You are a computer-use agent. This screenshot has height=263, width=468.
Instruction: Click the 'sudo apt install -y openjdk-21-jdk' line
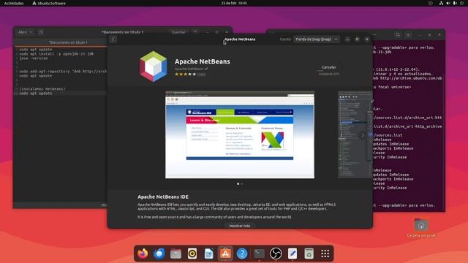(56, 53)
